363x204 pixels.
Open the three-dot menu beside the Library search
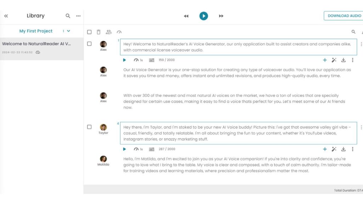coord(78,16)
